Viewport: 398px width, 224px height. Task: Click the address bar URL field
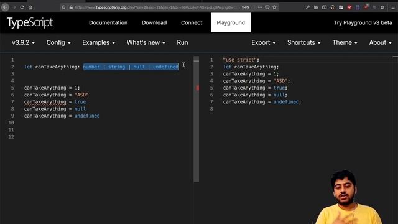(x=157, y=7)
